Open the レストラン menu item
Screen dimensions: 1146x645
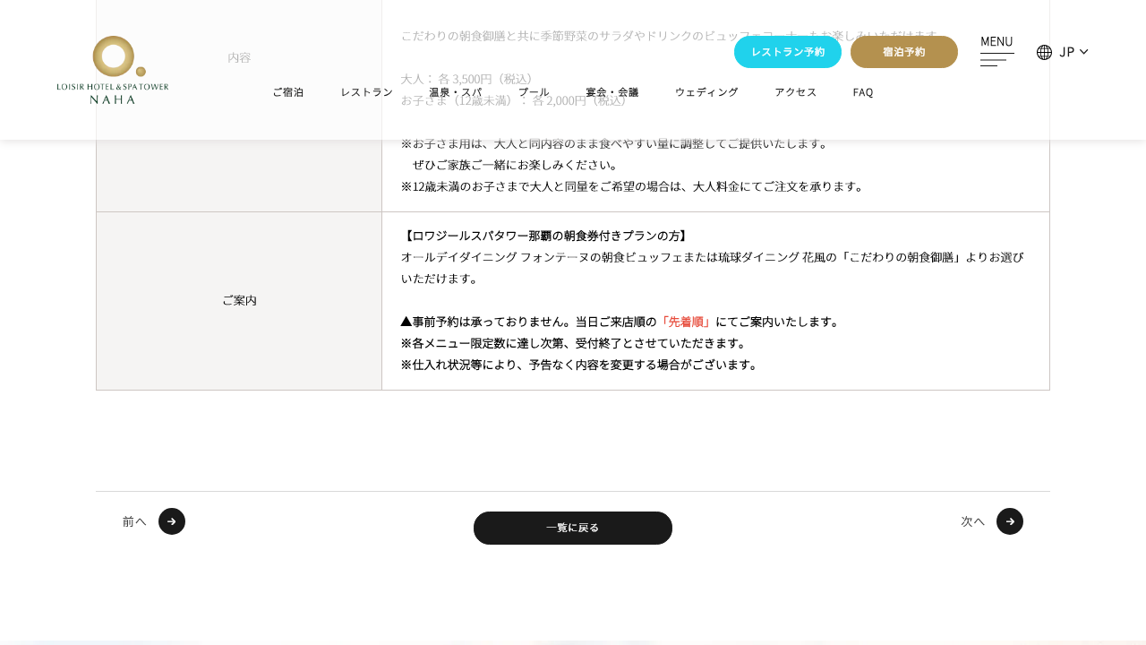click(x=367, y=92)
